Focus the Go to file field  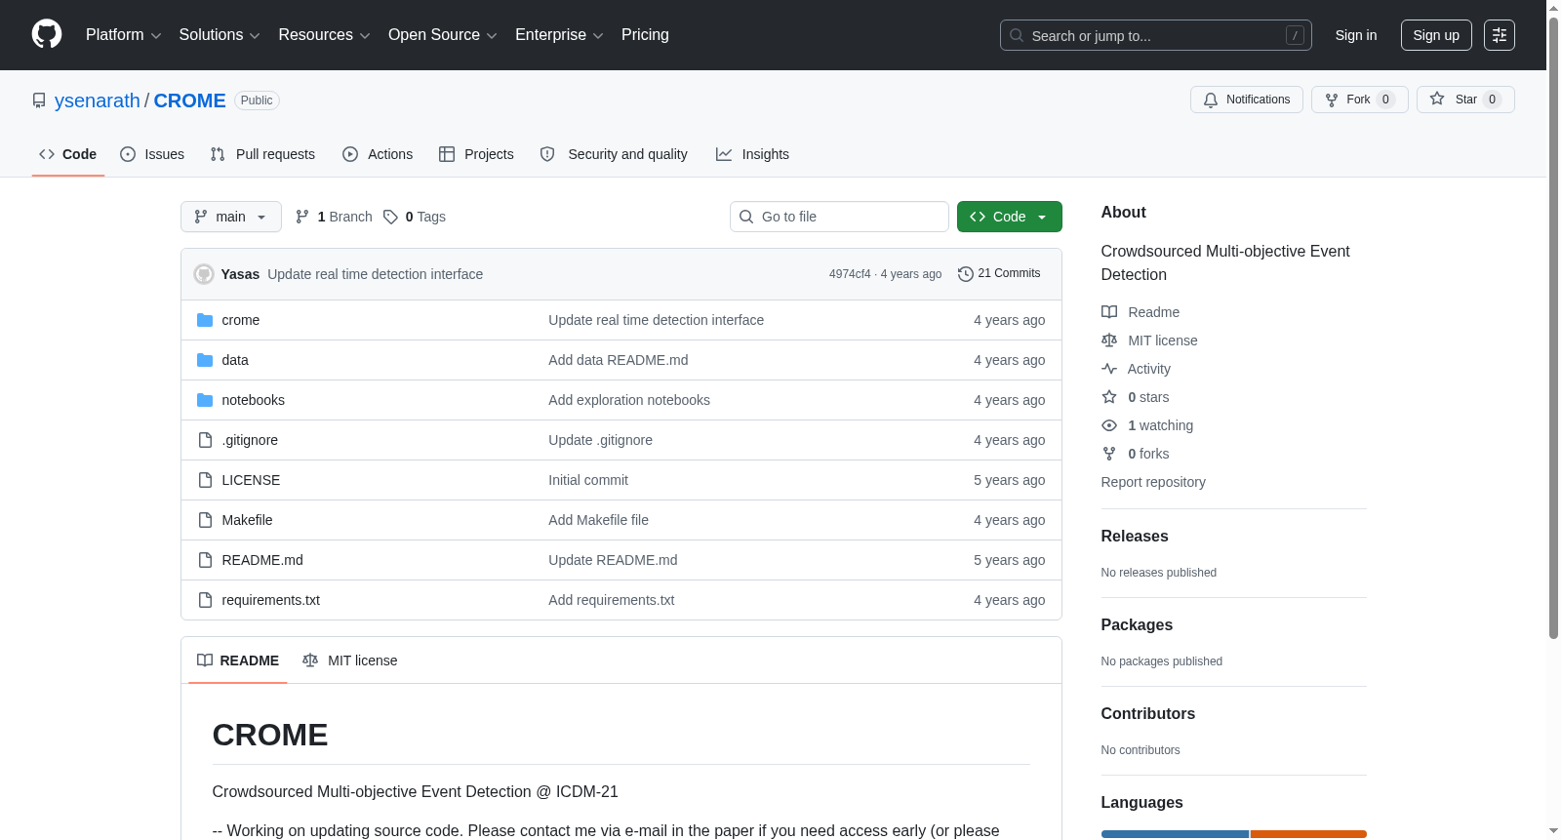click(839, 217)
